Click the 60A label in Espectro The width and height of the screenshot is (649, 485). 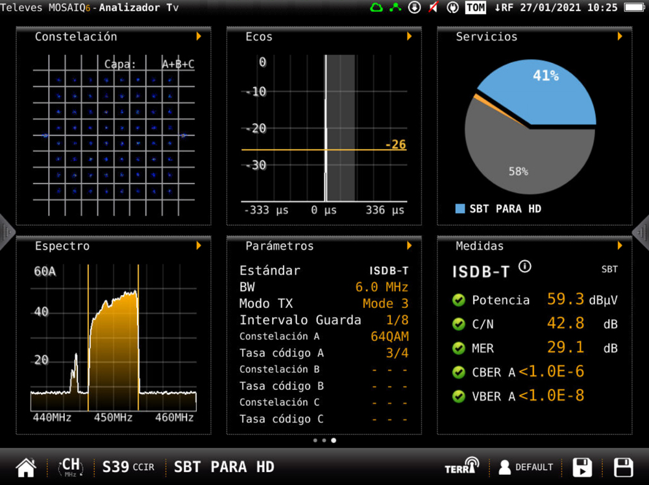click(x=45, y=271)
